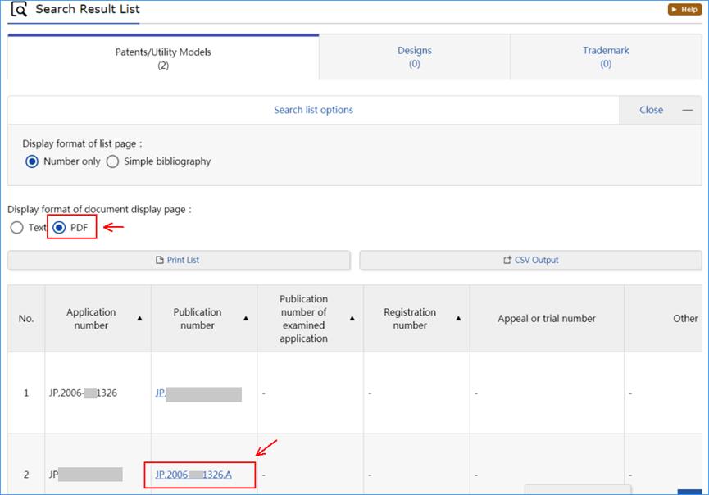Choose Text document display format

point(16,228)
